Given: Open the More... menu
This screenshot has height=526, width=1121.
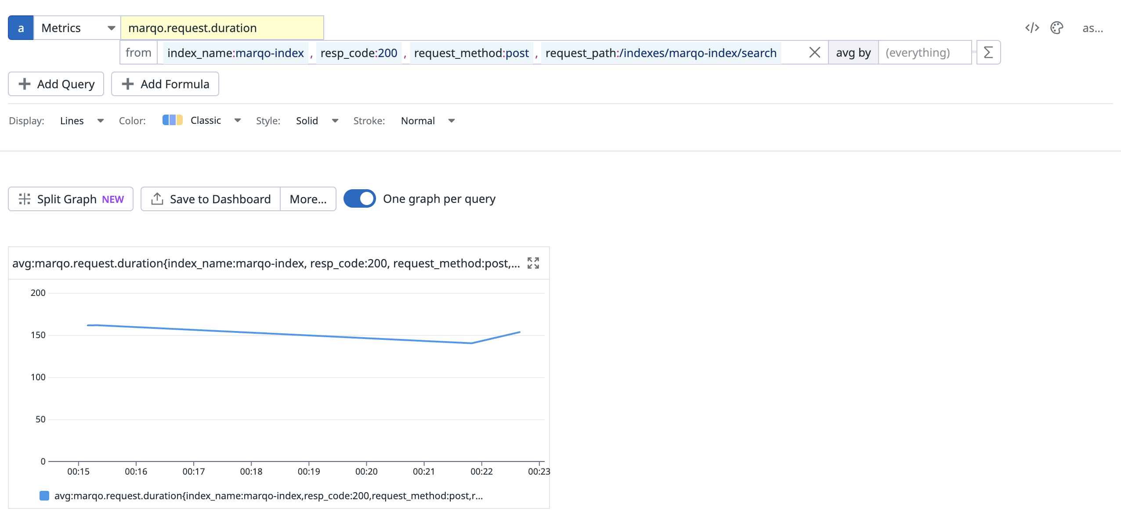Looking at the screenshot, I should (x=308, y=199).
